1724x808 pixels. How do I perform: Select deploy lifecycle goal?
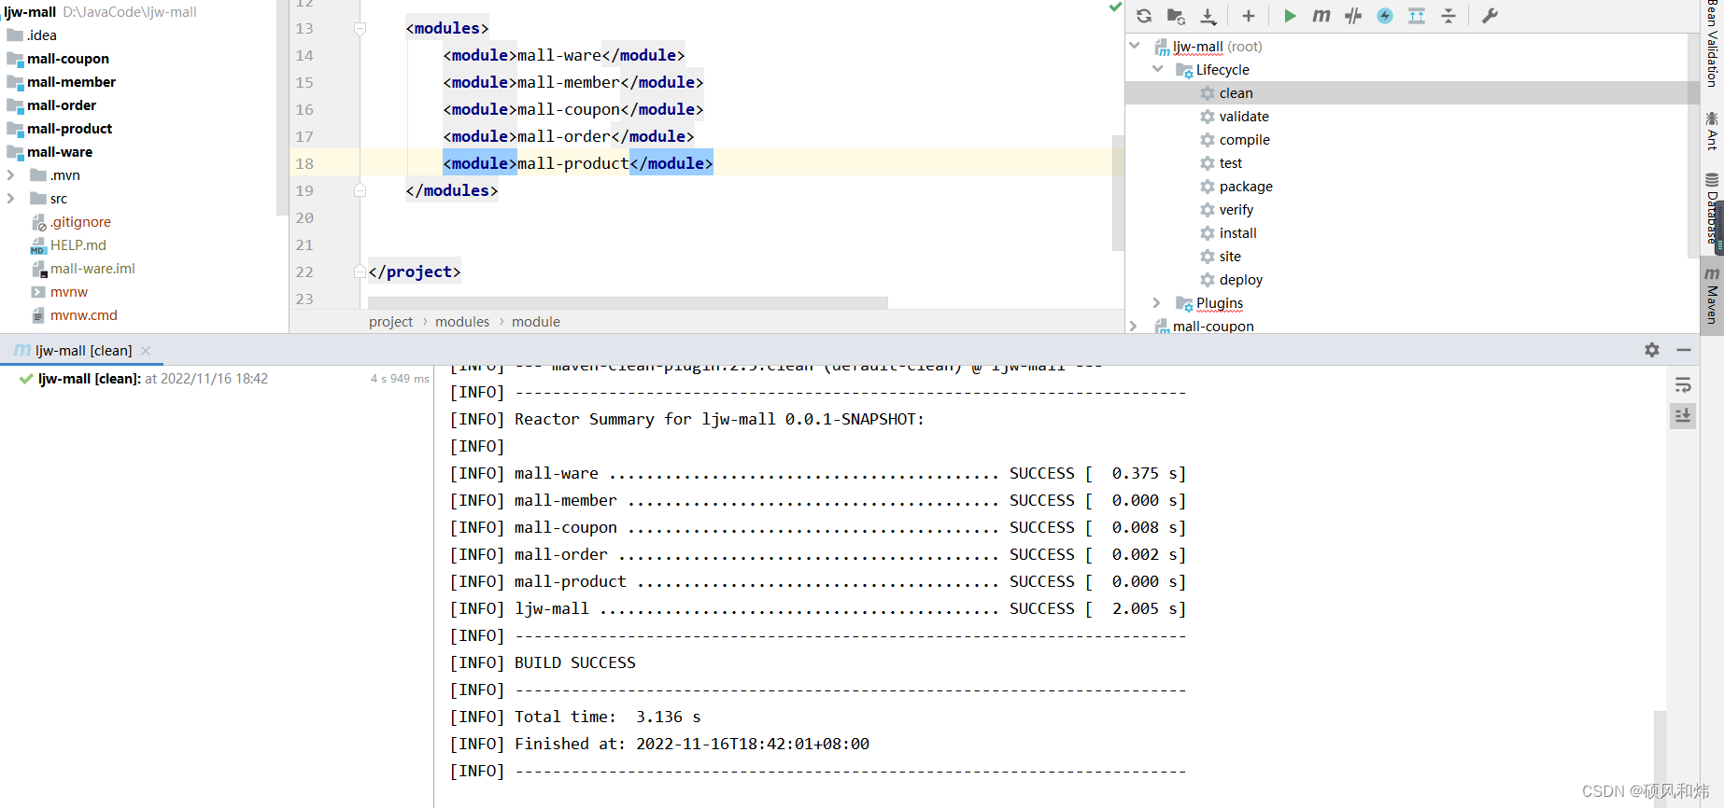click(x=1240, y=280)
